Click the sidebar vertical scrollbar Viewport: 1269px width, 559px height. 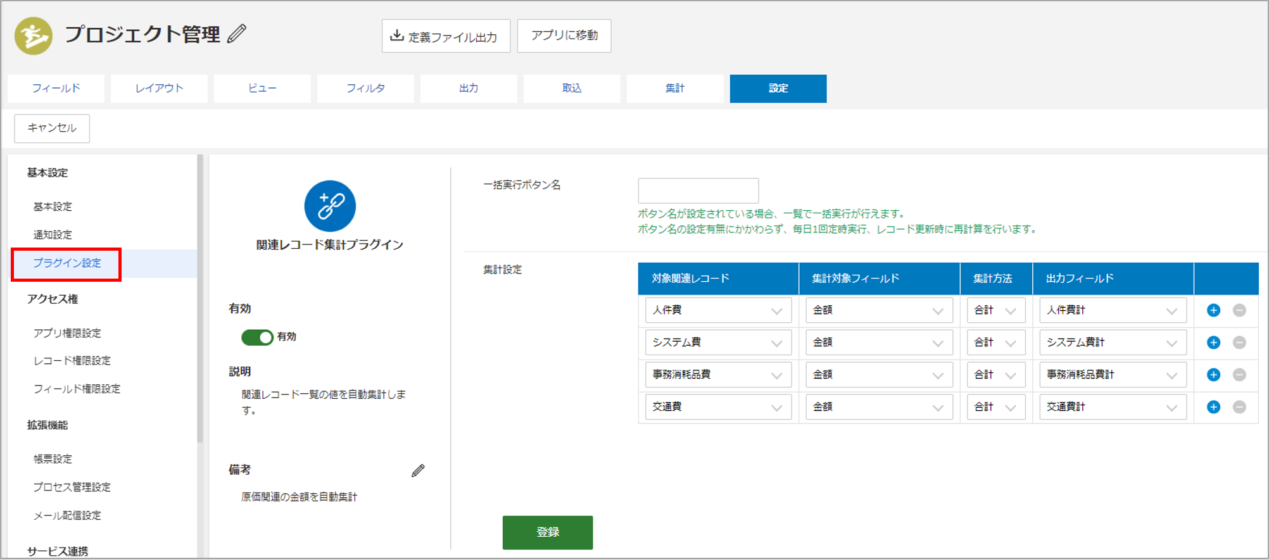click(200, 298)
